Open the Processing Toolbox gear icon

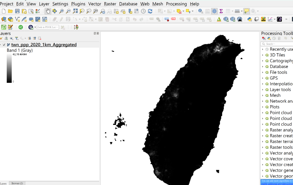pos(214,11)
